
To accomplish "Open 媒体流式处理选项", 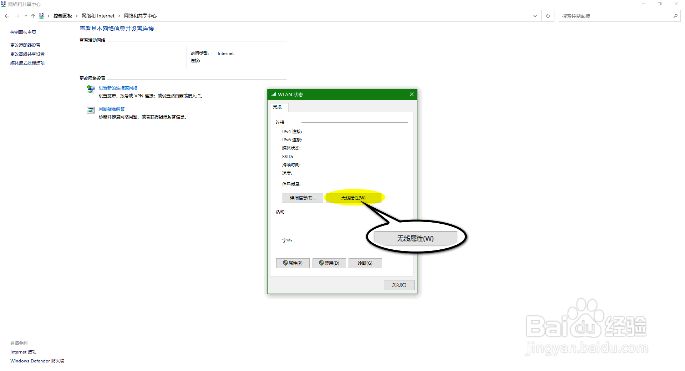I will (27, 63).
